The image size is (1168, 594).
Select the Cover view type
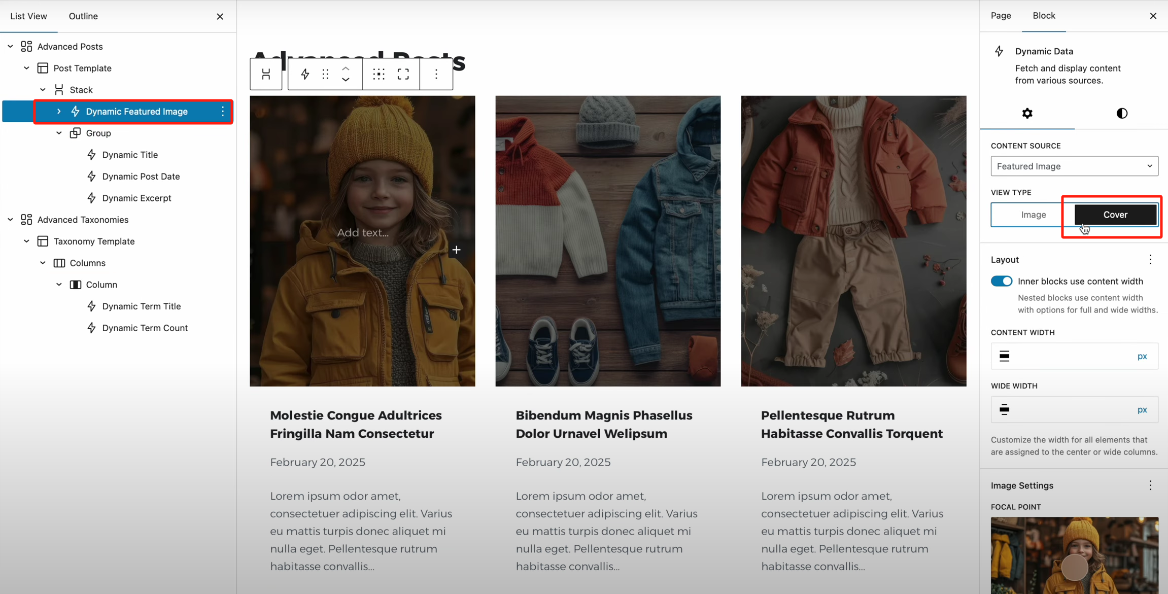(x=1115, y=215)
